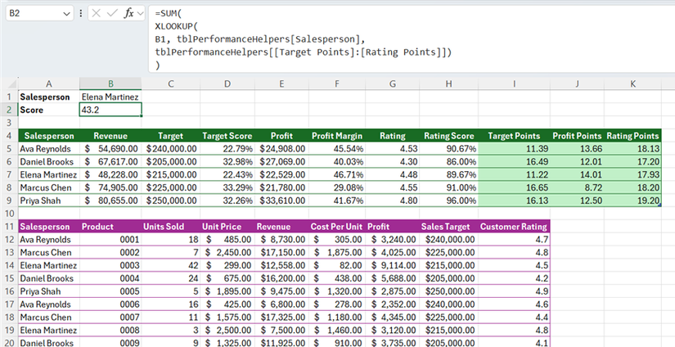Click purple header Cost Per Unit
This screenshot has height=347, width=675.
[337, 227]
